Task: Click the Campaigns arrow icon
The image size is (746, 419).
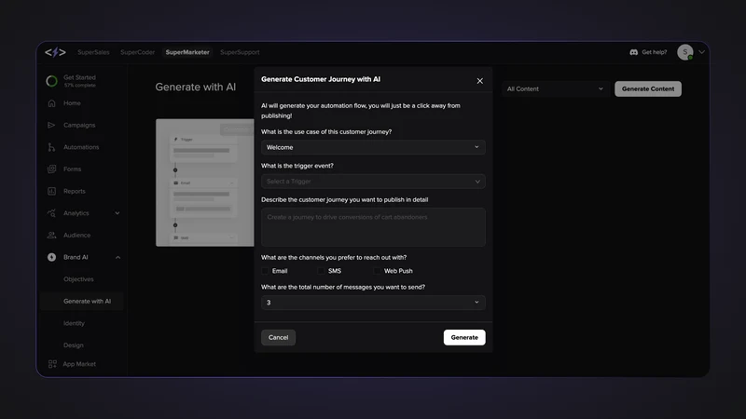Action: coord(51,125)
